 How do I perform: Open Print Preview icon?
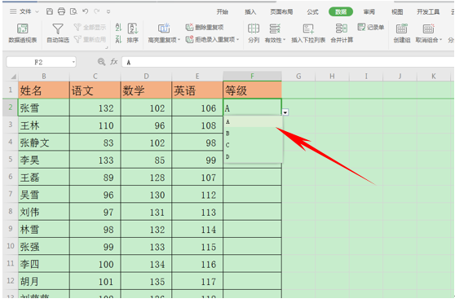(73, 11)
